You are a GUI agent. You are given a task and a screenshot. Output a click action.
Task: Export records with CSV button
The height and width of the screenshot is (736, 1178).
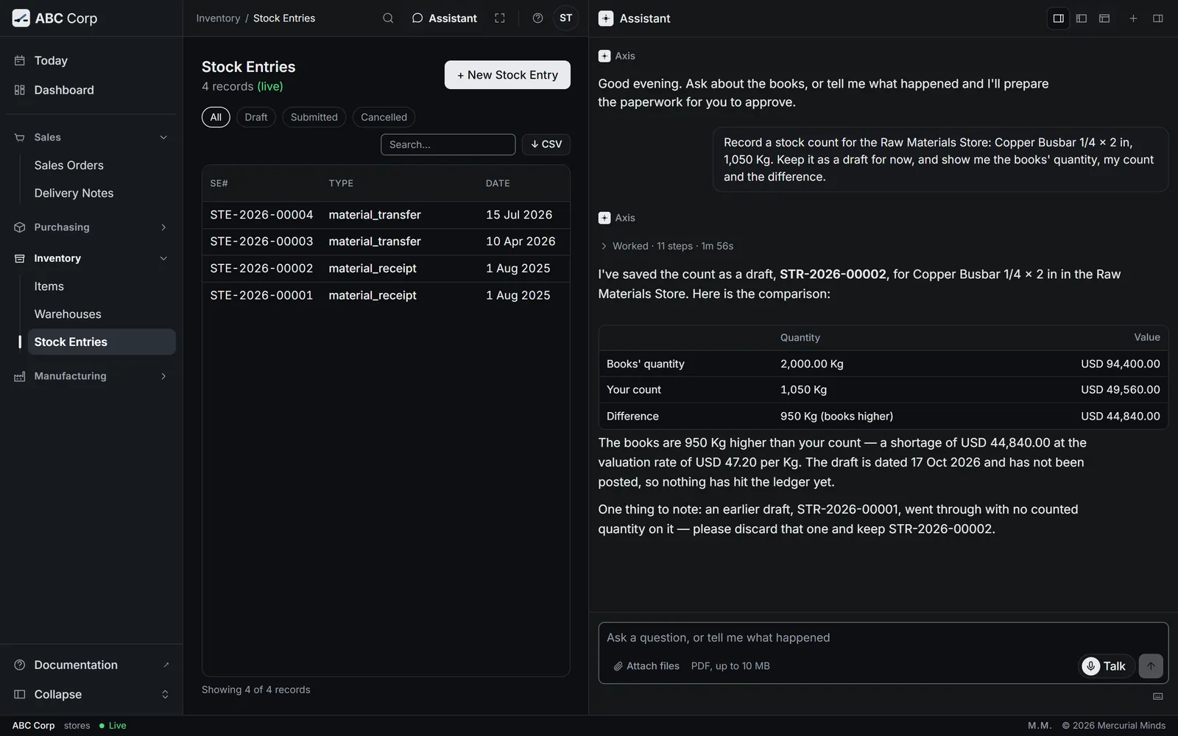(546, 144)
